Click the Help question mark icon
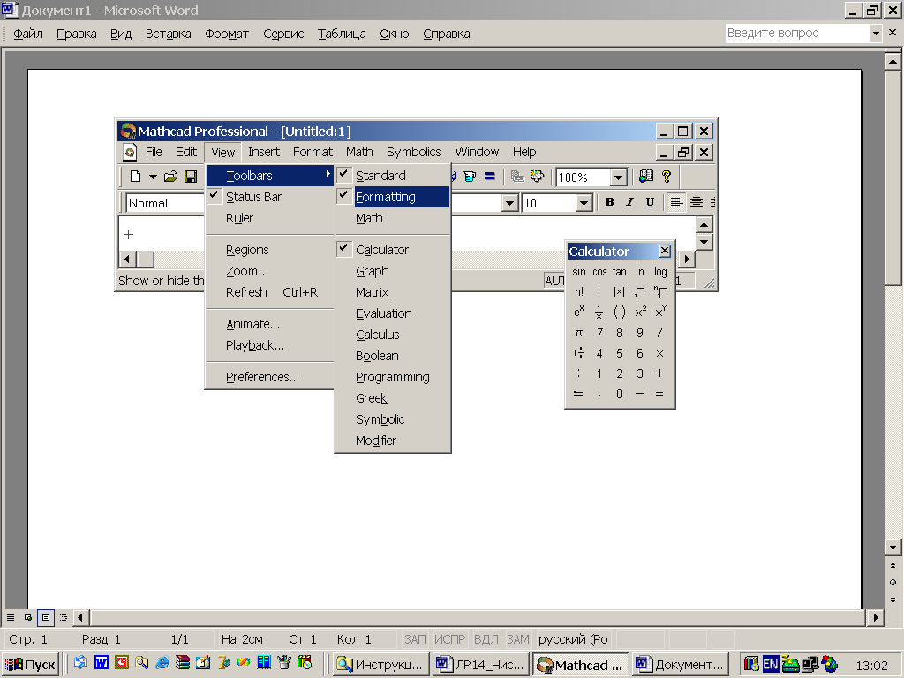The width and height of the screenshot is (904, 678). (667, 177)
